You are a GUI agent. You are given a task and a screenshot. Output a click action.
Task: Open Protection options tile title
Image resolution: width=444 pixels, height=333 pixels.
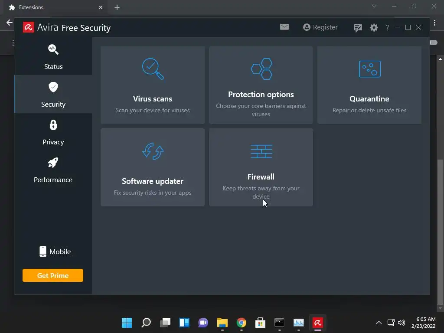click(261, 94)
